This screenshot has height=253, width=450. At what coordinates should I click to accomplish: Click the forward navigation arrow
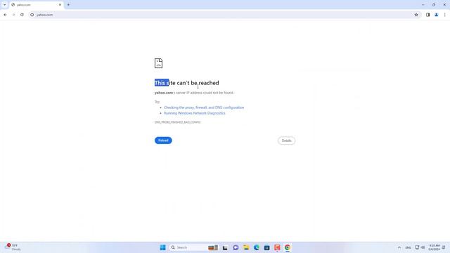tap(13, 15)
